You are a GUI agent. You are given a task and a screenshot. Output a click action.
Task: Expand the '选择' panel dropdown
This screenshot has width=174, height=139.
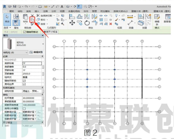tap(10, 28)
